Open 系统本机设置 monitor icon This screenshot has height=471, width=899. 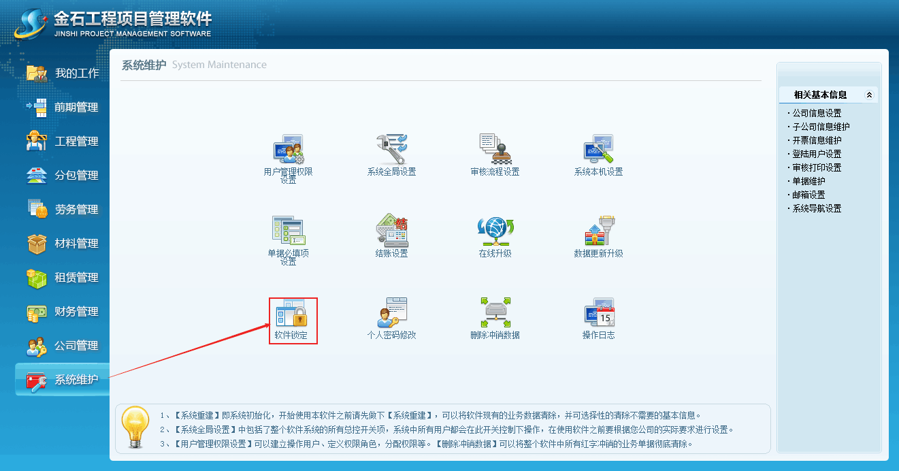tap(598, 149)
